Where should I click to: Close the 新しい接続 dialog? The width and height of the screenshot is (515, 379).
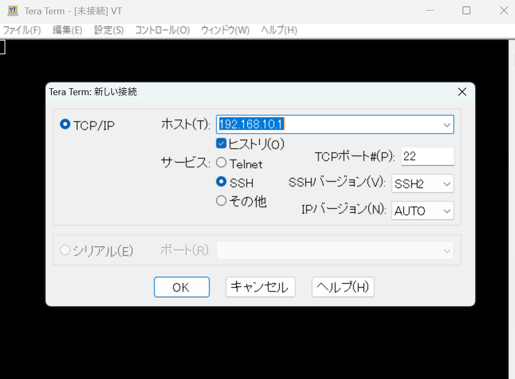(x=462, y=92)
